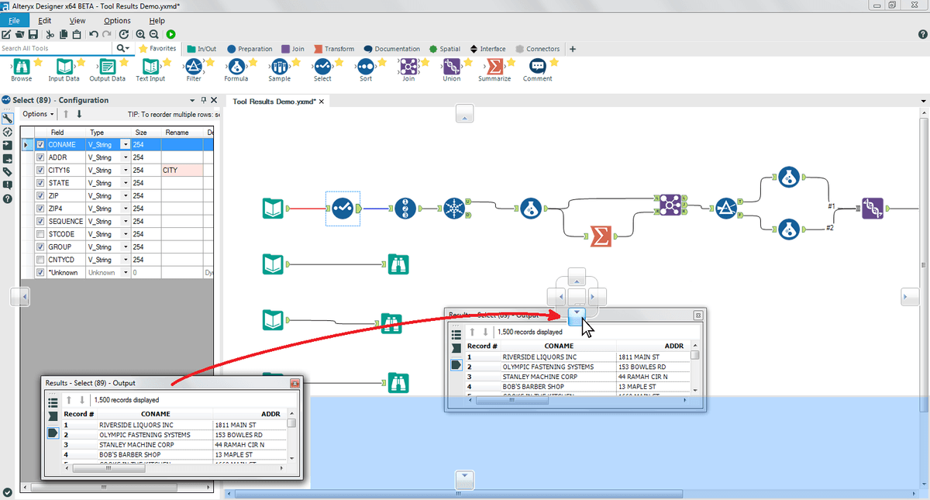Open the Spatial tool category tab
This screenshot has height=500, width=930.
pyautogui.click(x=445, y=49)
